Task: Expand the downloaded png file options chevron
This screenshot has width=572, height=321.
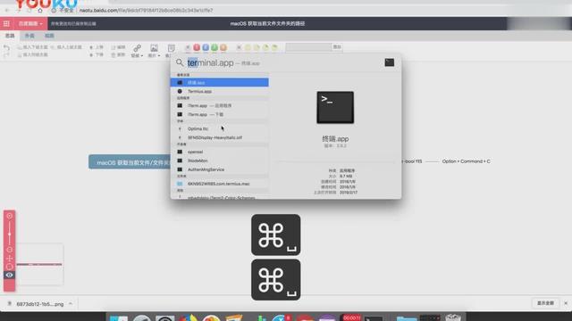Action: 71,303
